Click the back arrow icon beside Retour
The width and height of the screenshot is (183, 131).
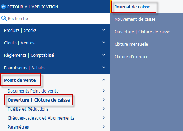point(3,7)
